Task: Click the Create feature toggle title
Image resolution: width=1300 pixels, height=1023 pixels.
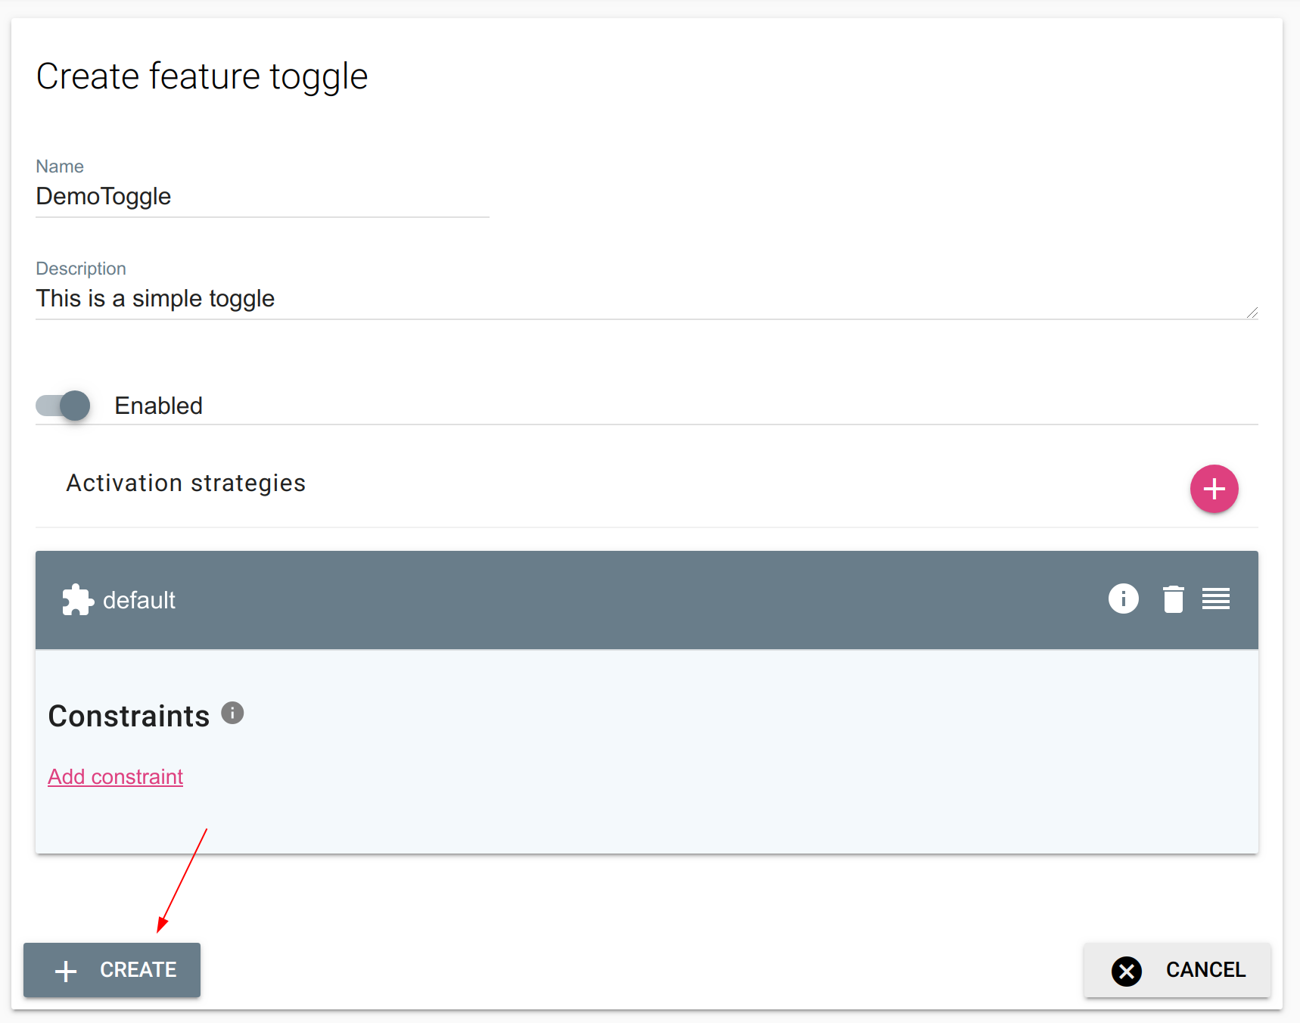Action: pos(201,76)
